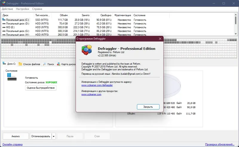Click the disk fragmentation block map
The height and width of the screenshot is (147, 239).
(119, 48)
